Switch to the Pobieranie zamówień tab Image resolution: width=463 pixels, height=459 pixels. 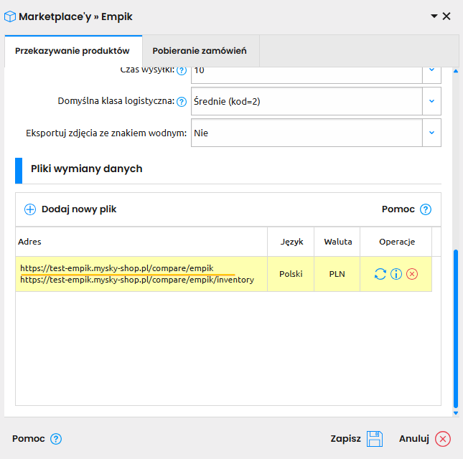coord(200,51)
